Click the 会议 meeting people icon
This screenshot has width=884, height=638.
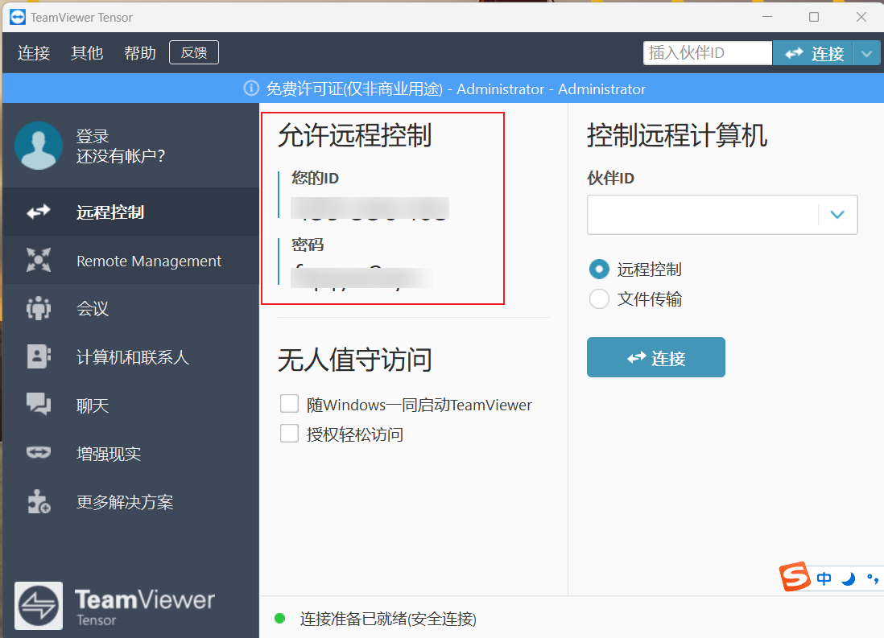click(x=39, y=308)
